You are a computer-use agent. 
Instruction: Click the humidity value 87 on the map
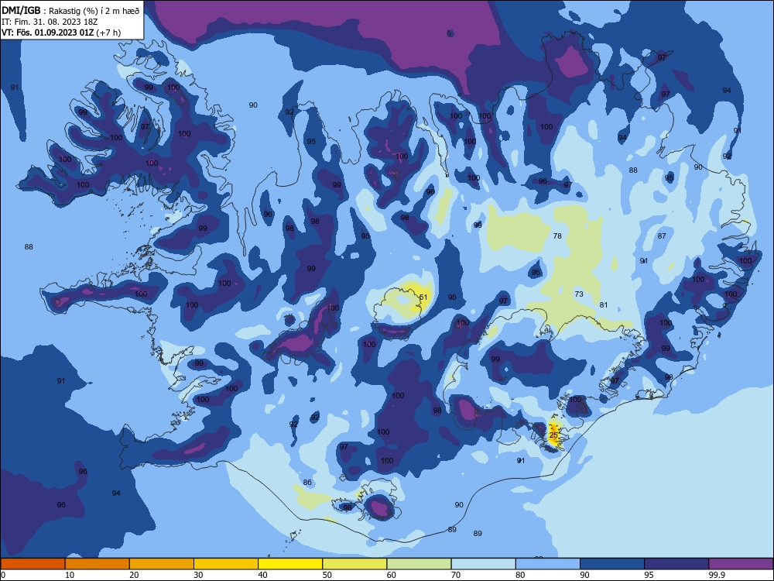[x=662, y=235]
